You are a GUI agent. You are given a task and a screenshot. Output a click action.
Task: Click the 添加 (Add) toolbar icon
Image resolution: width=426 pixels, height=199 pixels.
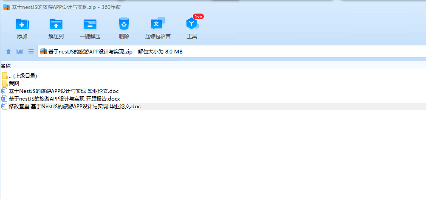22,24
